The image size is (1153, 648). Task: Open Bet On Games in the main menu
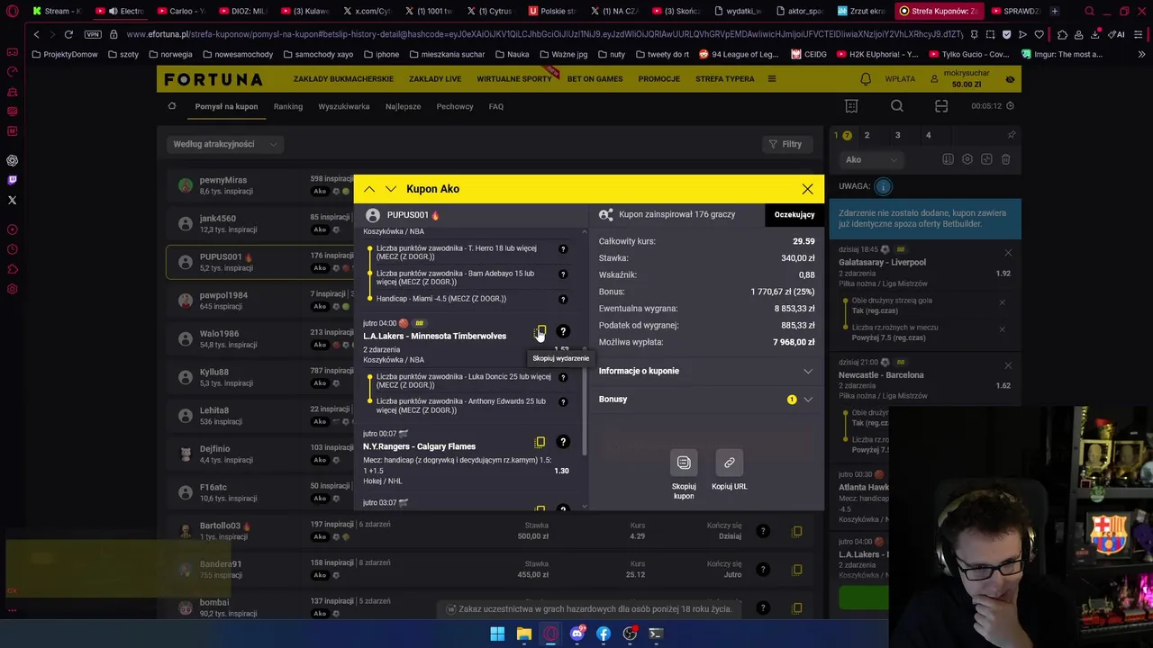595,79
